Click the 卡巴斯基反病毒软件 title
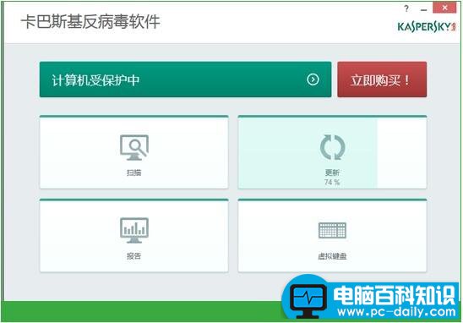Screen dimensions: 463x323 pyautogui.click(x=90, y=22)
